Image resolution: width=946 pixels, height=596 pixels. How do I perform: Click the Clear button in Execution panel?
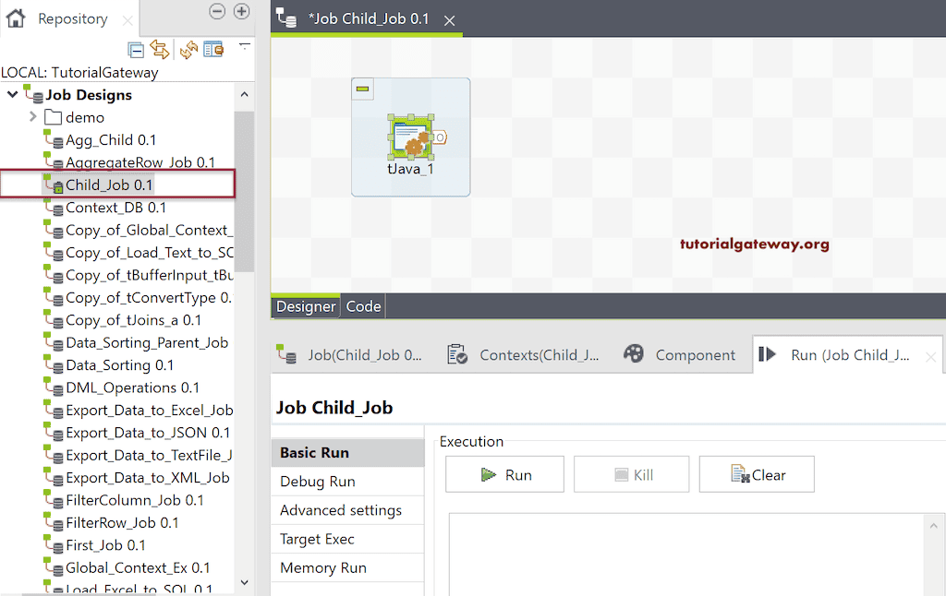click(757, 473)
